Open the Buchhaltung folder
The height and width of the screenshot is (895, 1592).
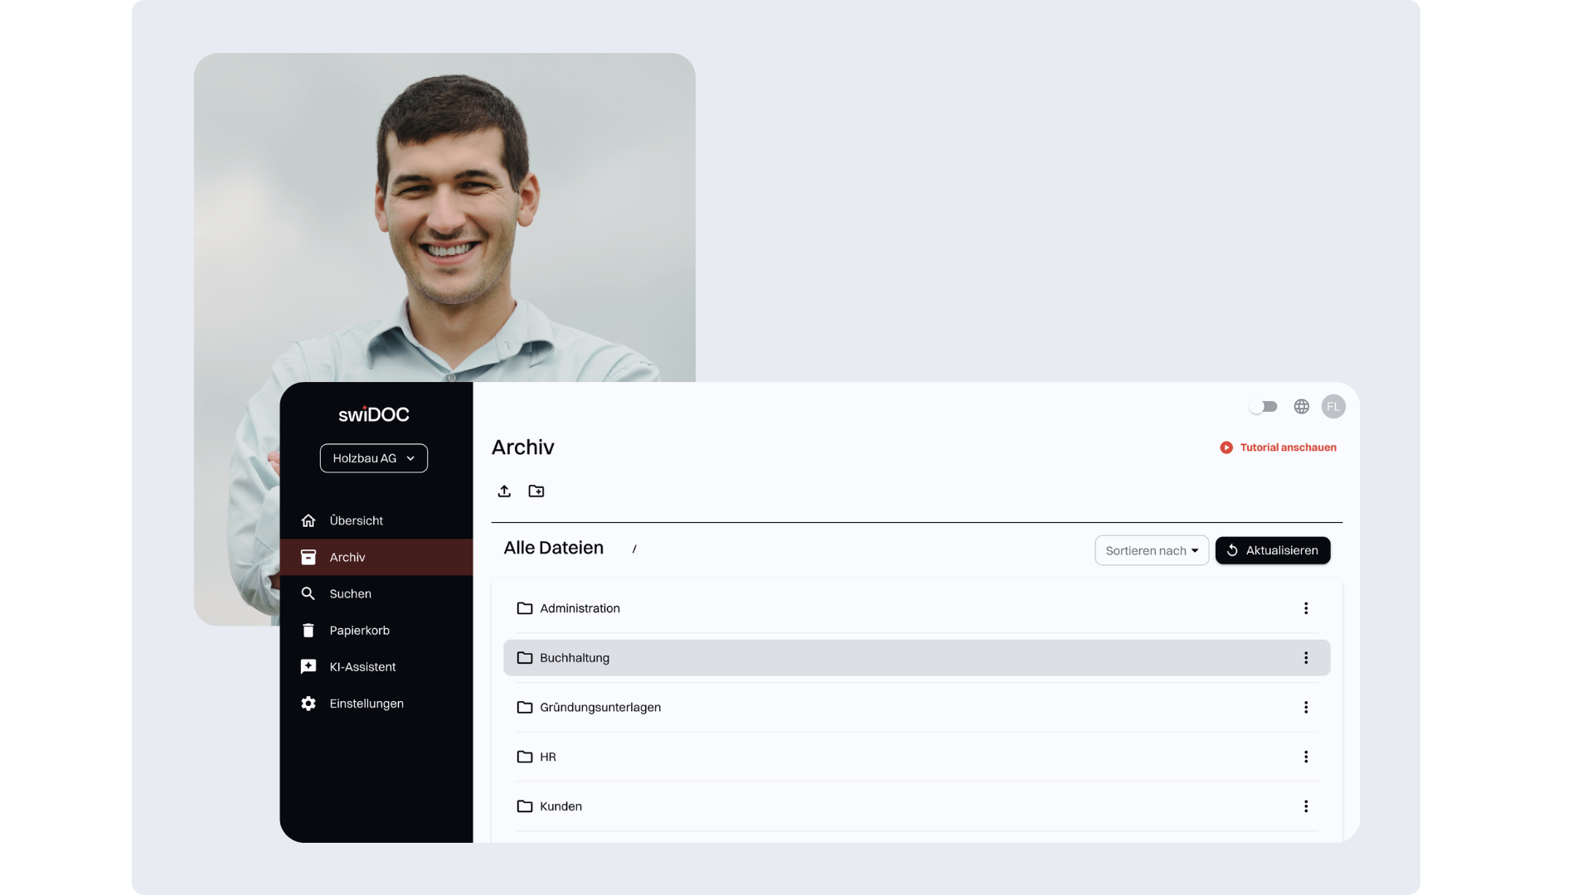(575, 658)
